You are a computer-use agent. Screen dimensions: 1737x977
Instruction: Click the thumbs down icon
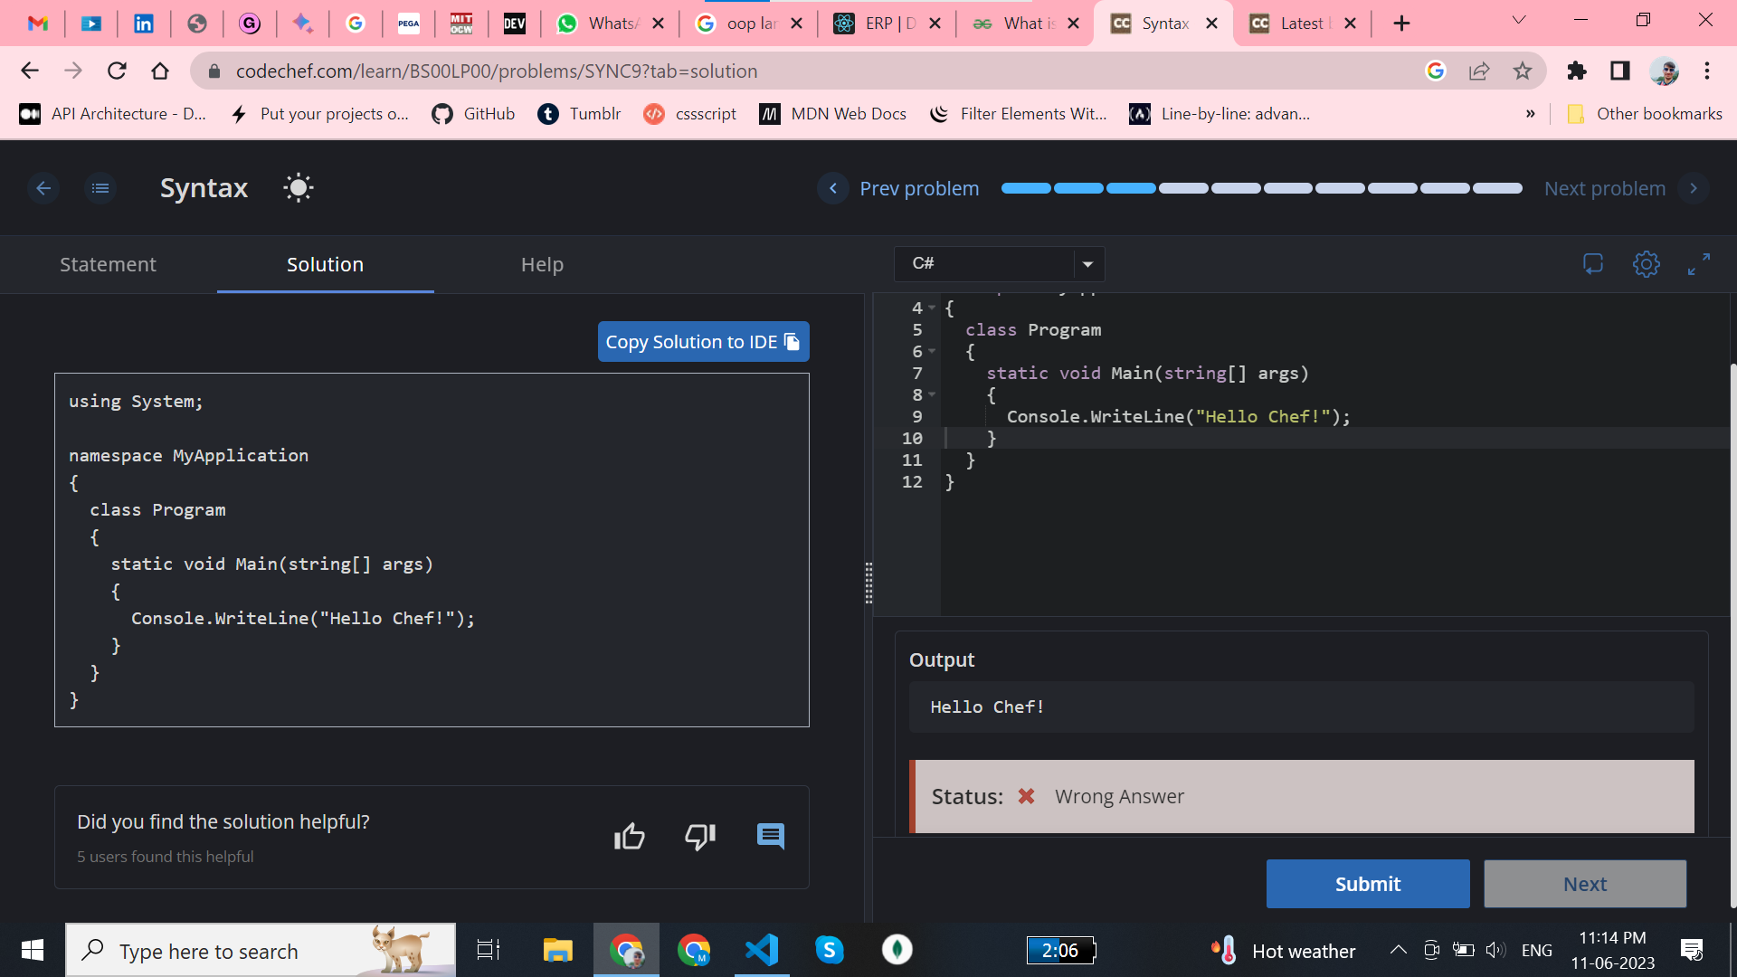tap(700, 837)
